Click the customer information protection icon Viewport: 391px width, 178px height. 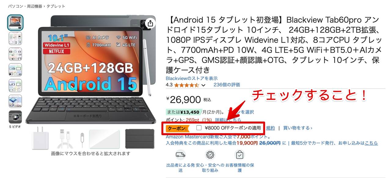(x=240, y=155)
